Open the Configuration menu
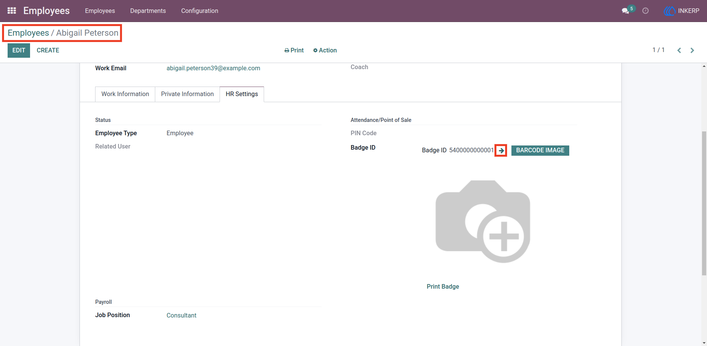 coord(200,11)
